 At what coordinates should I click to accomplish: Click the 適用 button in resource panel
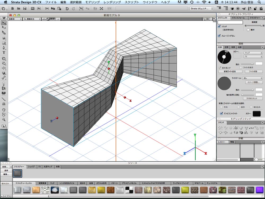(x=6, y=171)
